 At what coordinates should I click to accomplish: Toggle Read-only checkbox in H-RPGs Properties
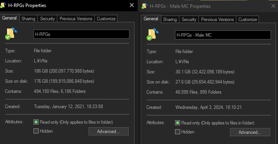36,122
